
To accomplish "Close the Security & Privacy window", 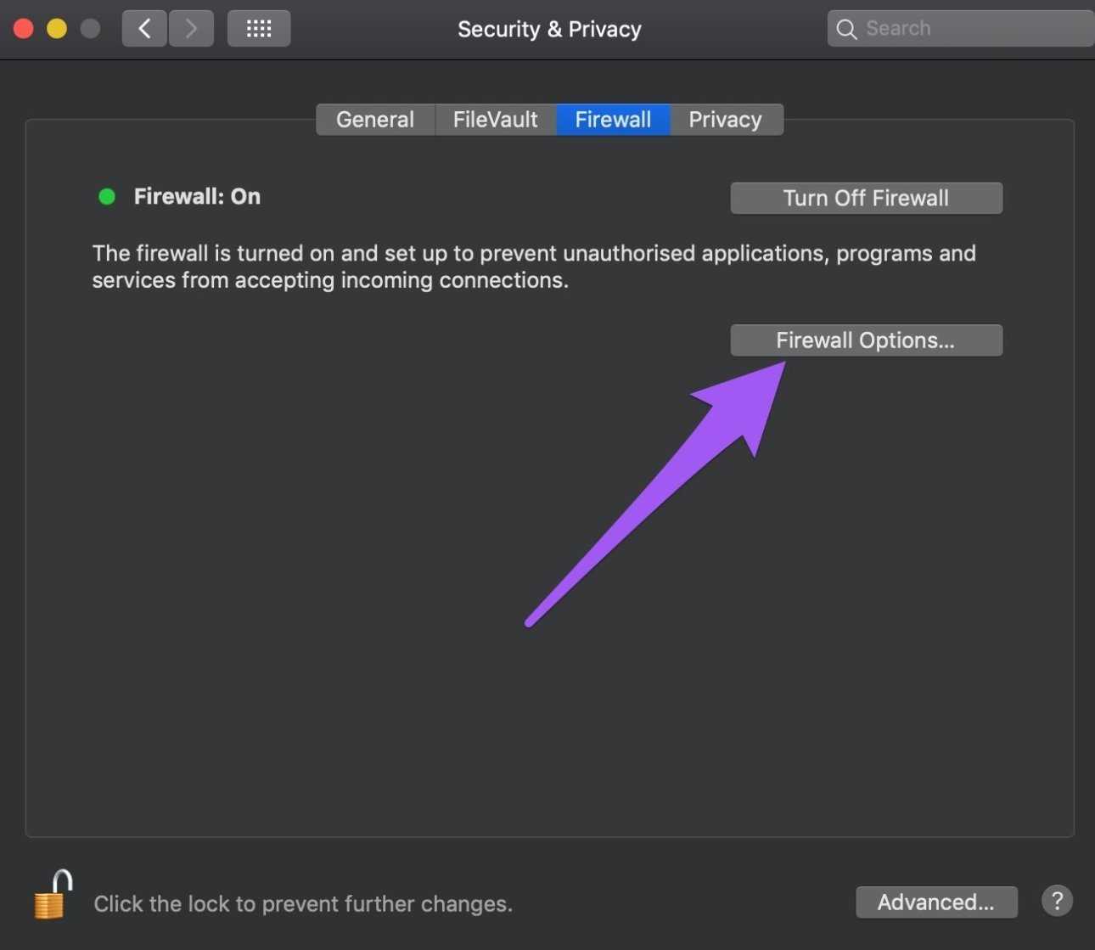I will pyautogui.click(x=24, y=29).
